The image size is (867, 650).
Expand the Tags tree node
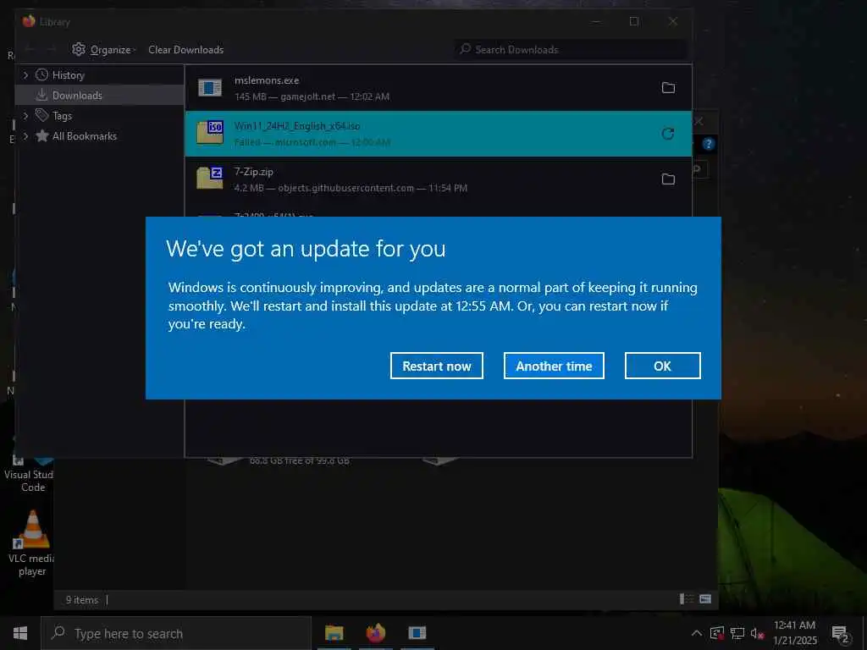click(x=25, y=115)
